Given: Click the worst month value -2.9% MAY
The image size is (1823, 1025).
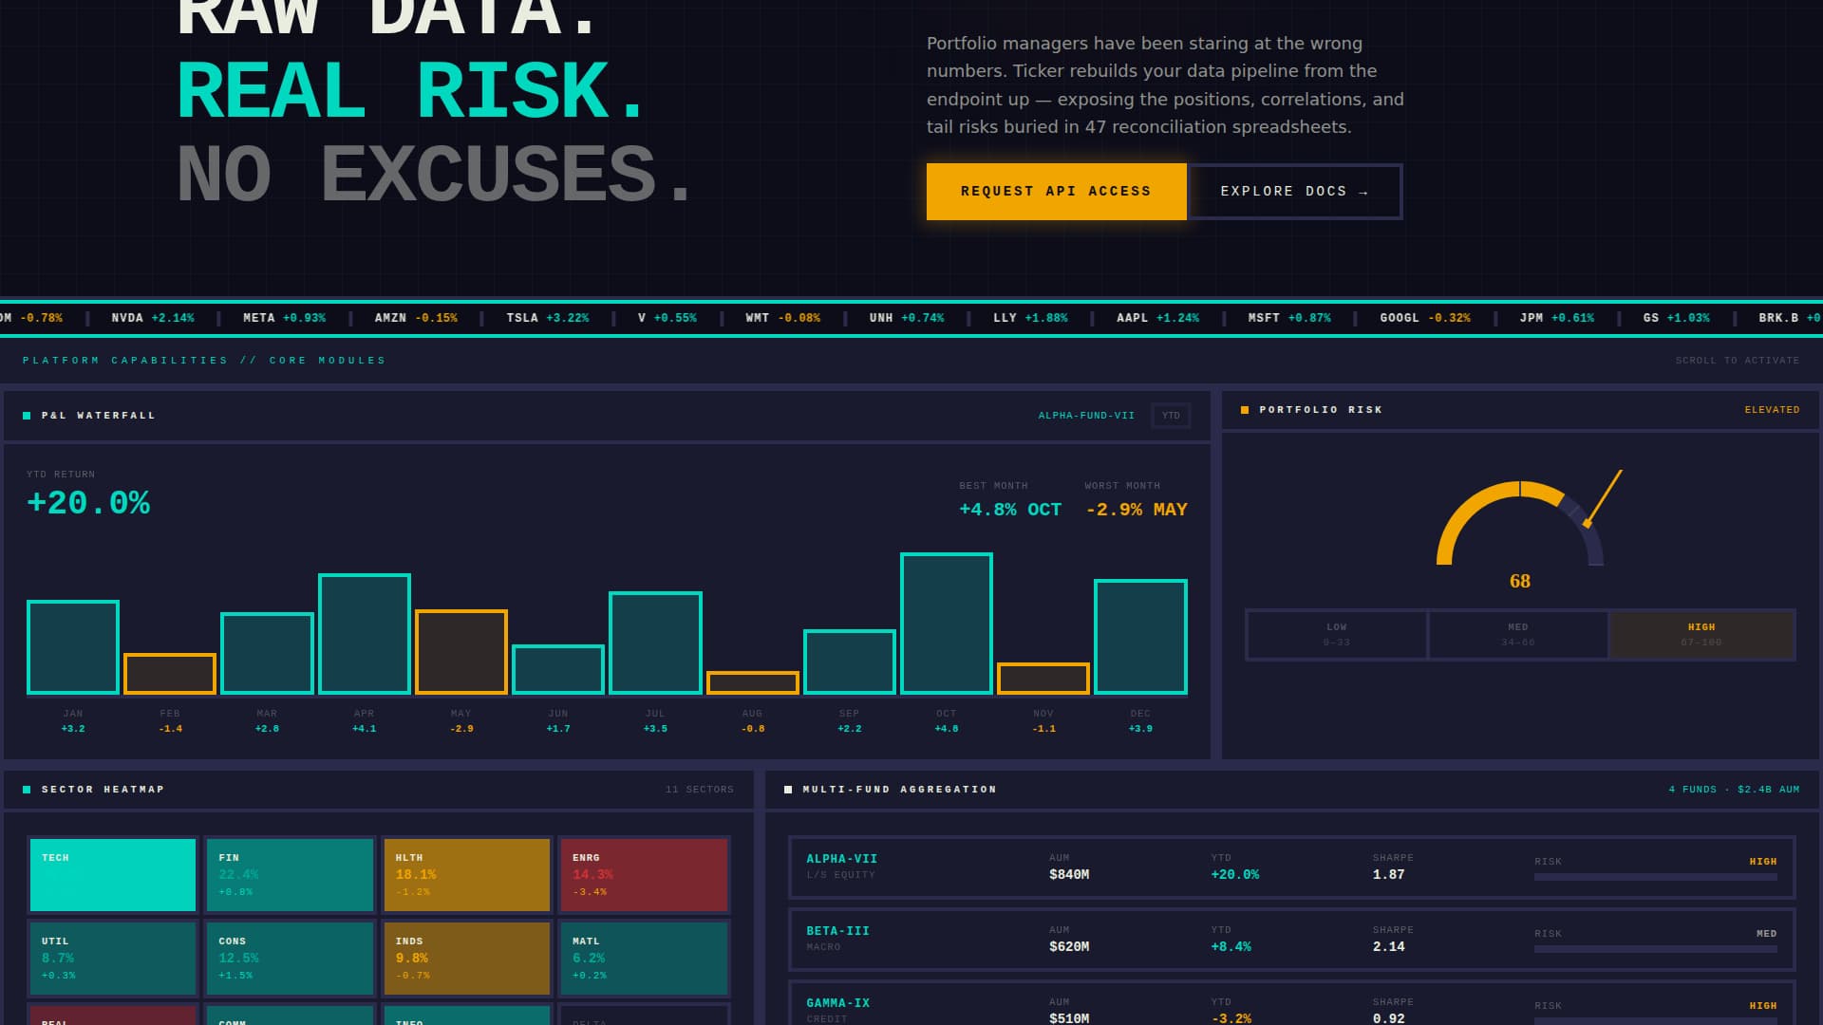Looking at the screenshot, I should click(x=1137, y=510).
